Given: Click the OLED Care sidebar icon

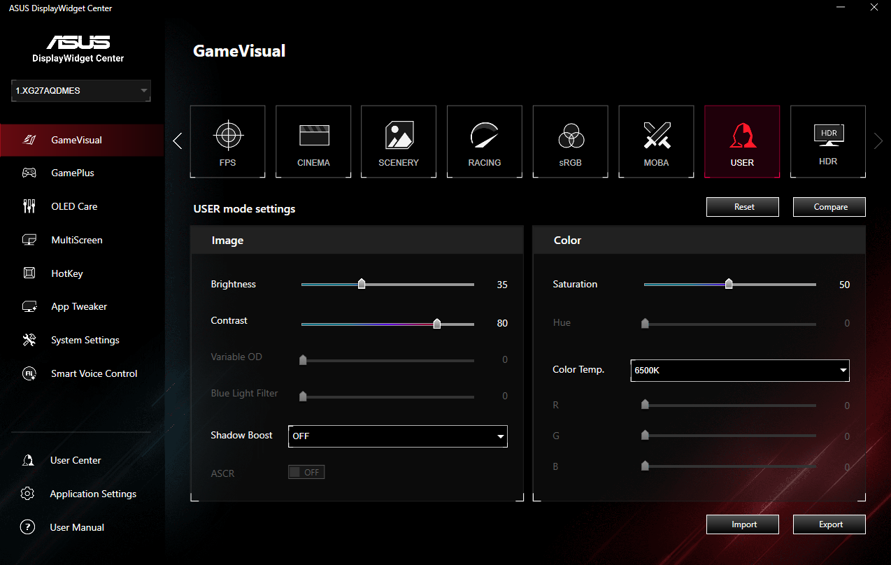Looking at the screenshot, I should pos(29,206).
